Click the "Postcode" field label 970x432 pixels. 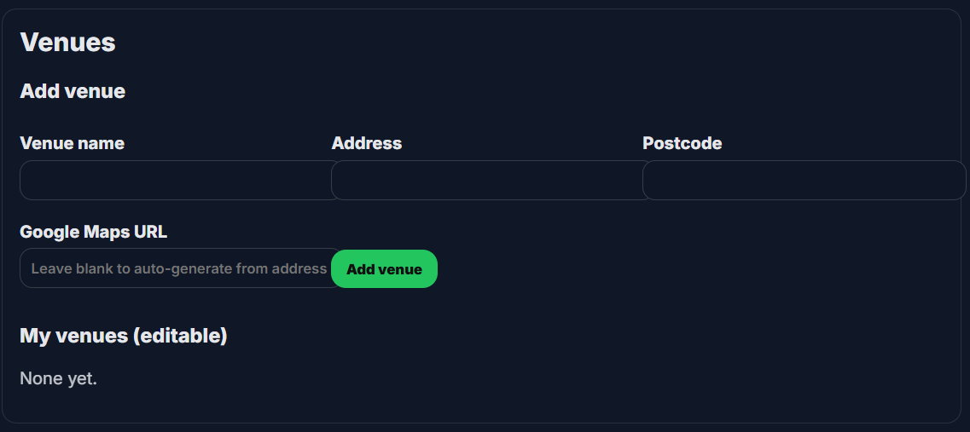click(682, 143)
